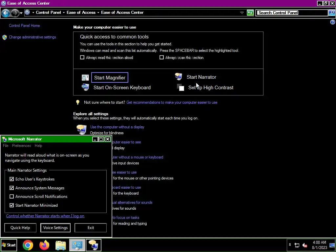Click the muted volume tray icon
This screenshot has width=336, height=252.
(x=304, y=245)
